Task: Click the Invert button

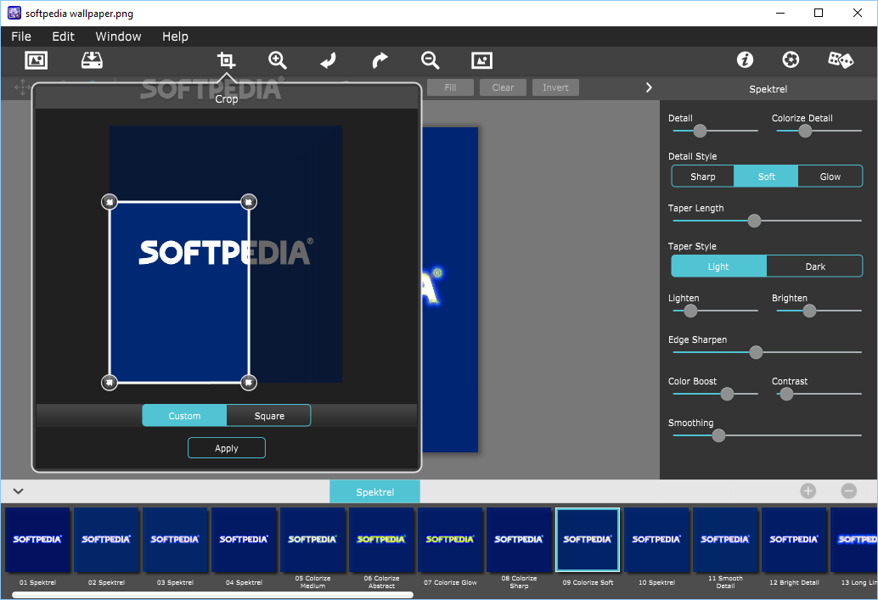Action: [x=555, y=87]
